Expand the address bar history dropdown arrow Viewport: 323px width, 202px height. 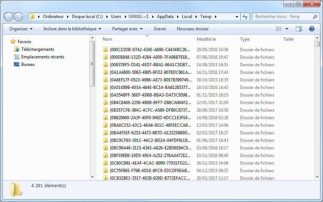(x=237, y=17)
